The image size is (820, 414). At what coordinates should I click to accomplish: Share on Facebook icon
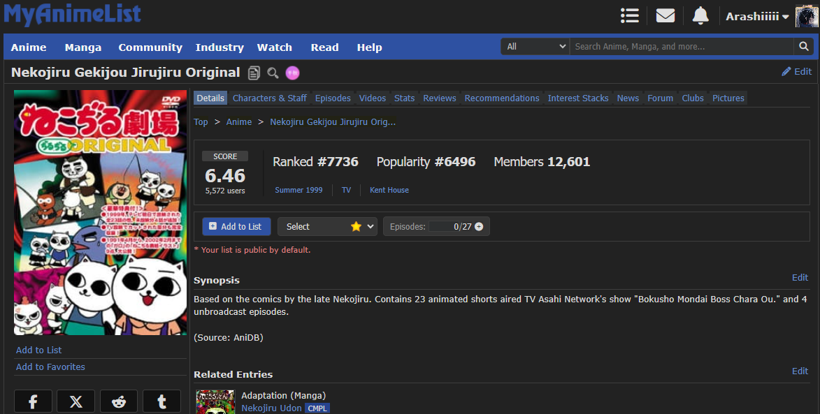coord(33,401)
